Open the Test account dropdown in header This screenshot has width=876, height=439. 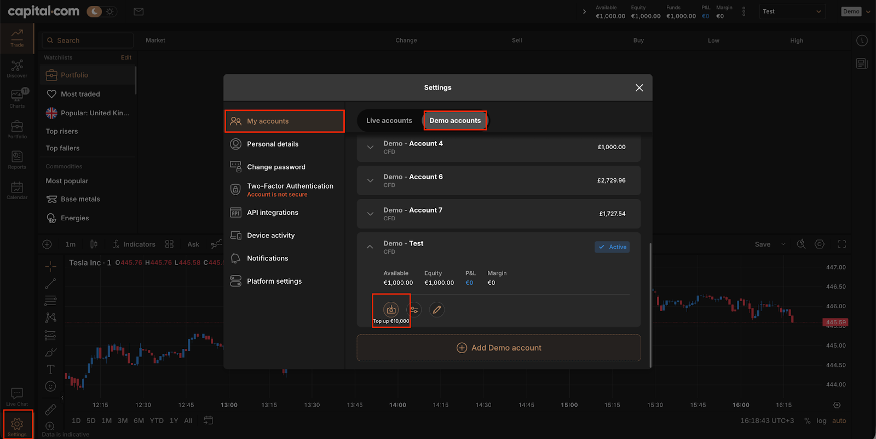coord(792,11)
